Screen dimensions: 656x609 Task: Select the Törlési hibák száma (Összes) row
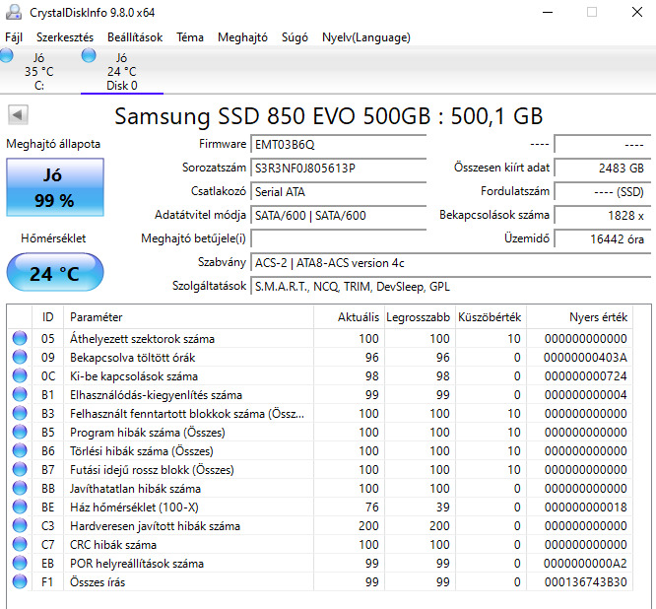[320, 450]
